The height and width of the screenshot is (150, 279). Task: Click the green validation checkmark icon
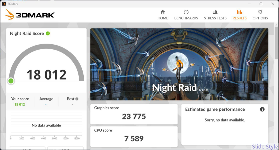click(x=48, y=33)
